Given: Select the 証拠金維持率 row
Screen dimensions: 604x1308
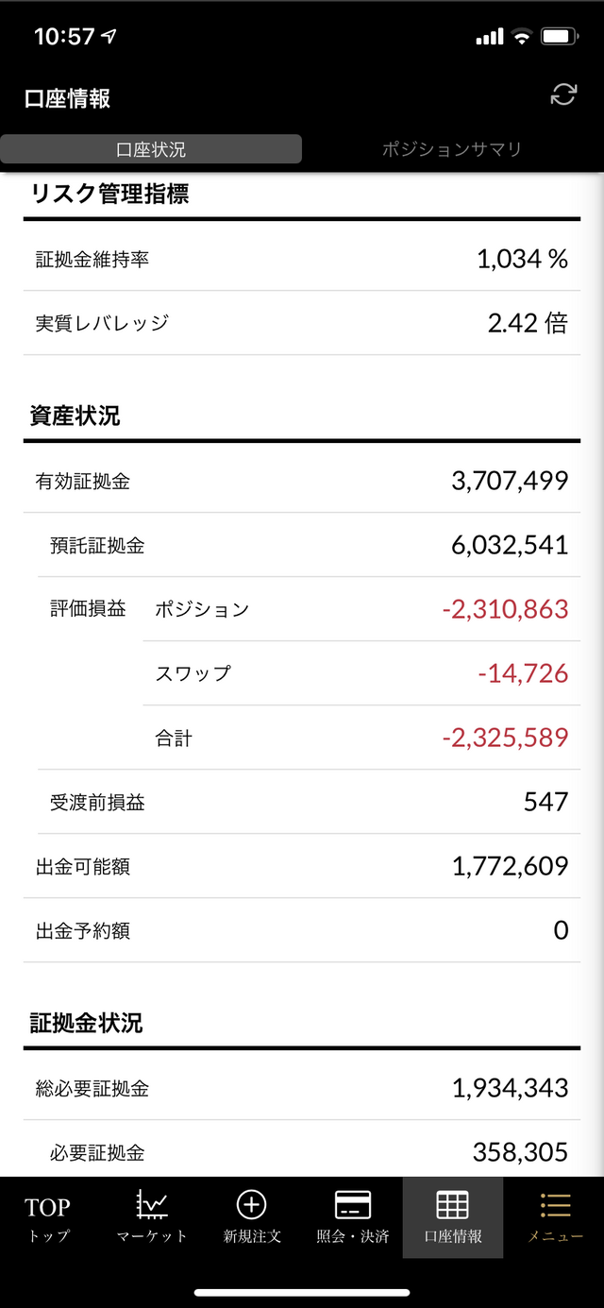Looking at the screenshot, I should [x=302, y=259].
